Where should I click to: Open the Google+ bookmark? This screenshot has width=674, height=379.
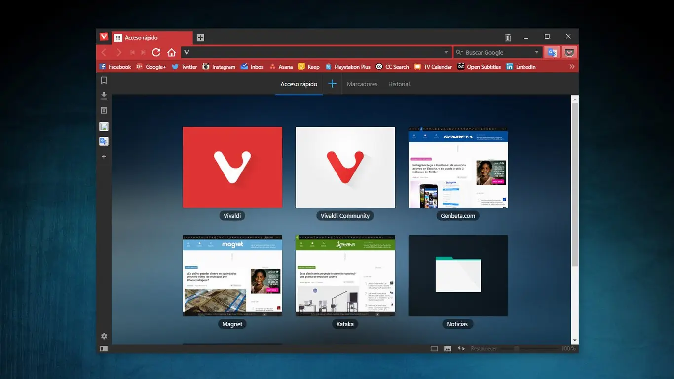[151, 67]
